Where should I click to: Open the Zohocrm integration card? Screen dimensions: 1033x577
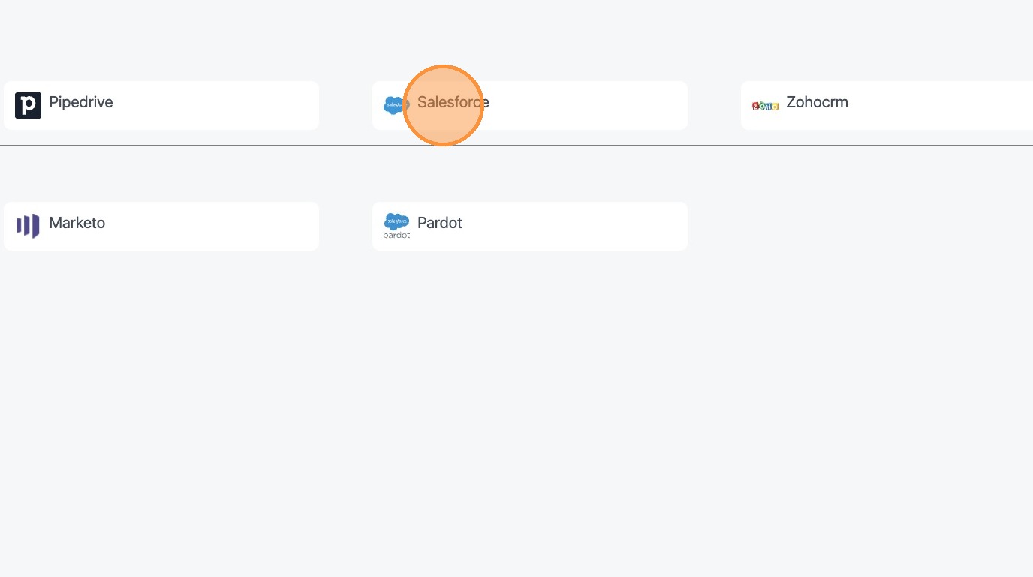(x=886, y=106)
